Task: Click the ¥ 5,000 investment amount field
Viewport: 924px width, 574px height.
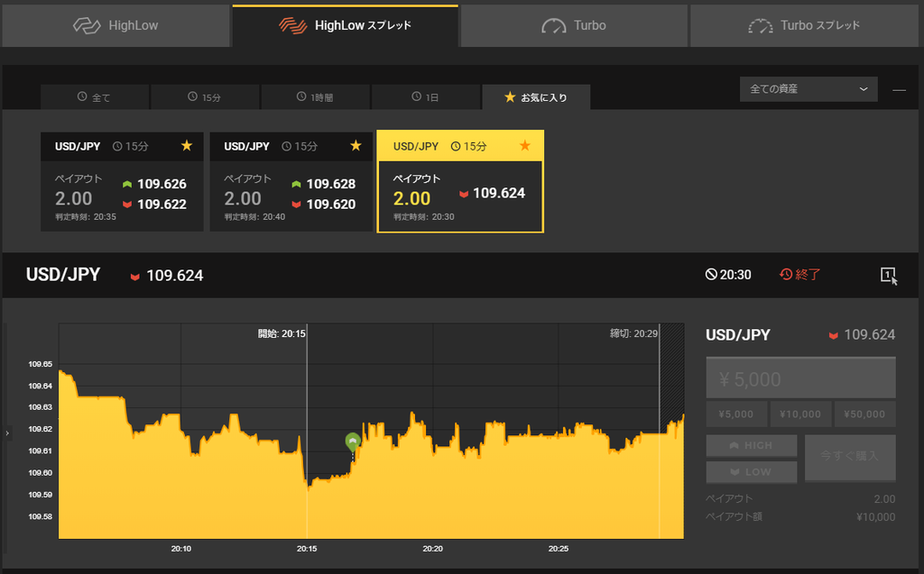Action: (x=801, y=378)
